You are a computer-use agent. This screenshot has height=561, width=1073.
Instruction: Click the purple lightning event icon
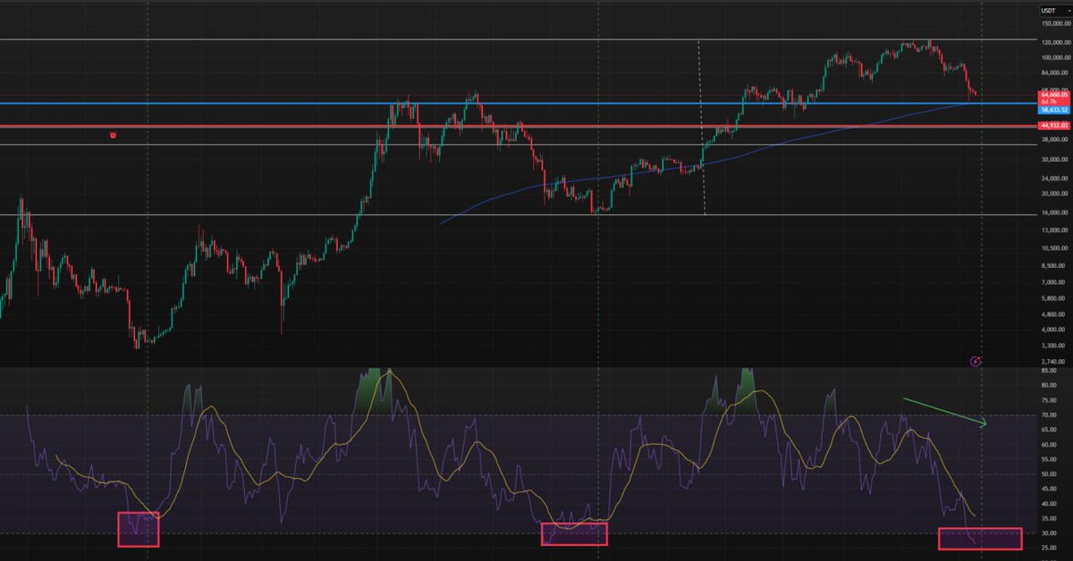(976, 361)
